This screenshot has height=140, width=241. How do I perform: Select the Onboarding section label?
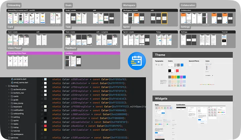[14, 5]
